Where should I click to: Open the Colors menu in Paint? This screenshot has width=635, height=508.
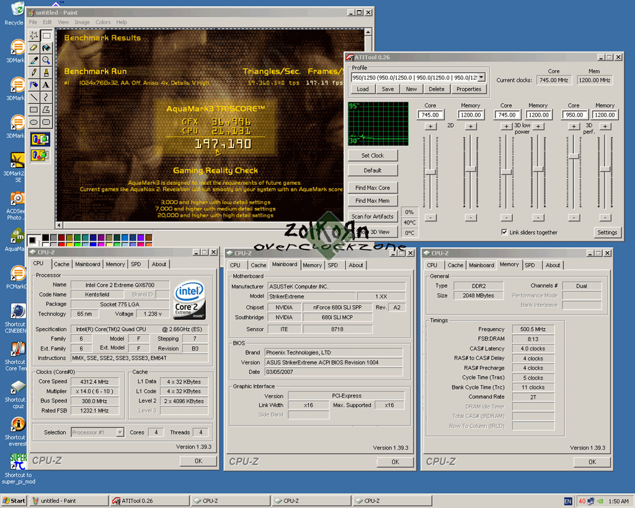(103, 22)
